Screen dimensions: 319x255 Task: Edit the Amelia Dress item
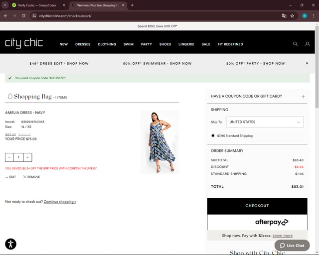click(10, 177)
